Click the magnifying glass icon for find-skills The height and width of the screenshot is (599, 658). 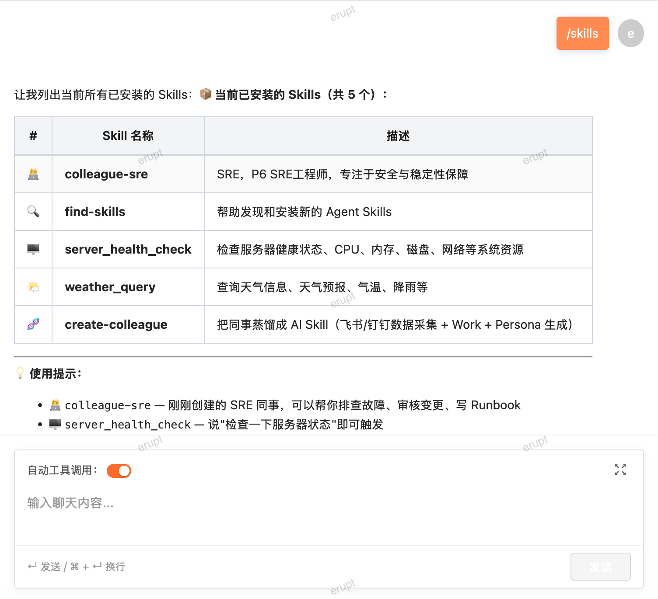click(33, 212)
